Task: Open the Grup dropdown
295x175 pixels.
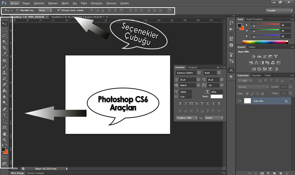Action: pos(45,11)
